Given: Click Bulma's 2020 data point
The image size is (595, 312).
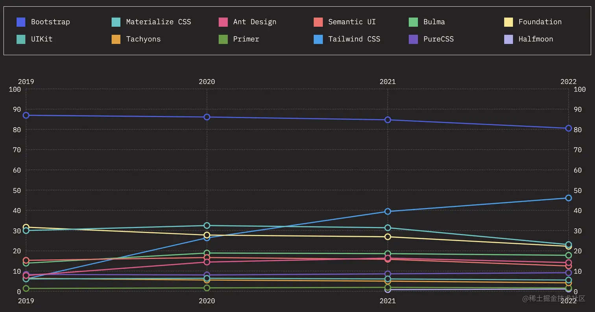Looking at the screenshot, I should tap(207, 253).
